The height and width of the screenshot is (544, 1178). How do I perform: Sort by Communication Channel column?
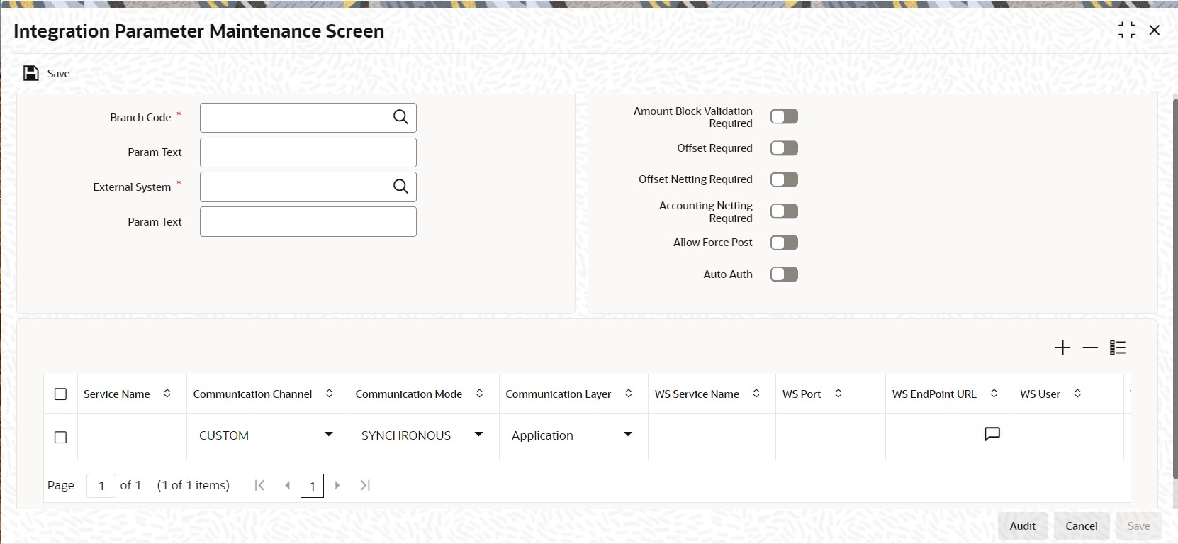coord(329,394)
